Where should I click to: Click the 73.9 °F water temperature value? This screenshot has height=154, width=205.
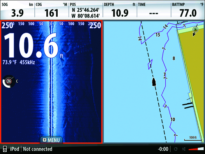[x=9, y=62]
